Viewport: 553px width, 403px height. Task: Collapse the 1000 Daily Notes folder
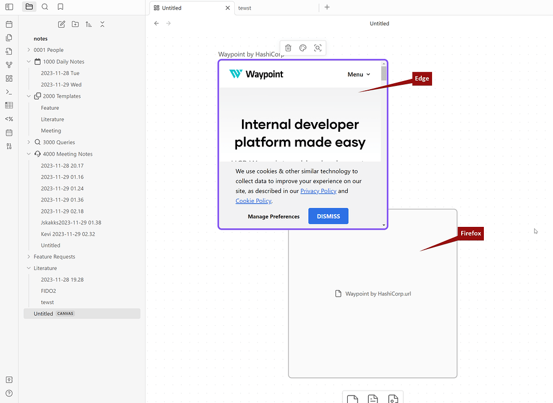point(28,61)
